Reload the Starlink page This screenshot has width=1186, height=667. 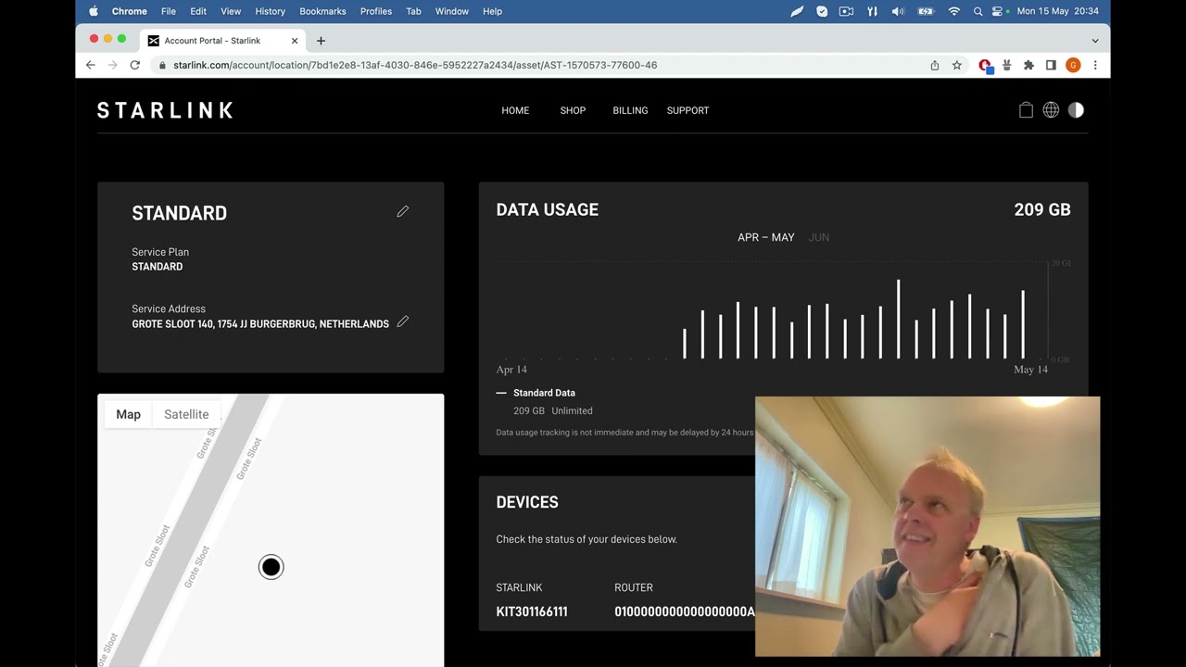pyautogui.click(x=134, y=65)
